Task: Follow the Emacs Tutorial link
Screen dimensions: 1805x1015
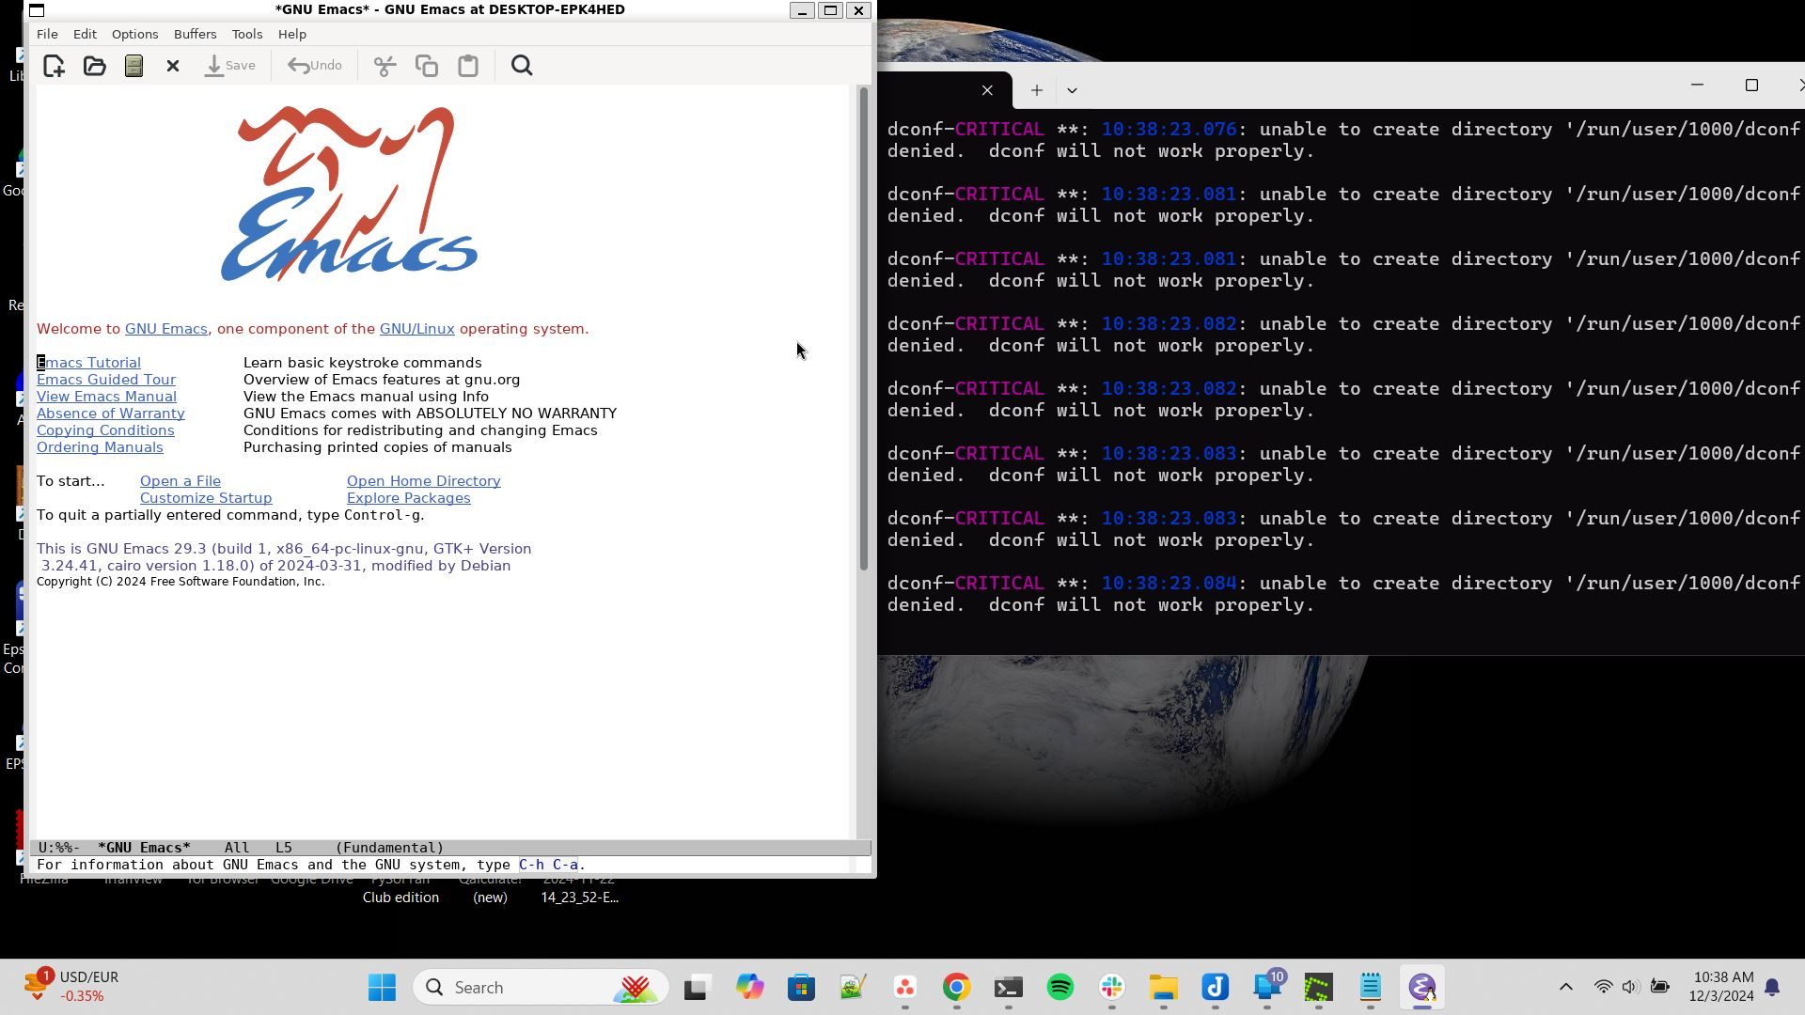Action: [x=88, y=362]
